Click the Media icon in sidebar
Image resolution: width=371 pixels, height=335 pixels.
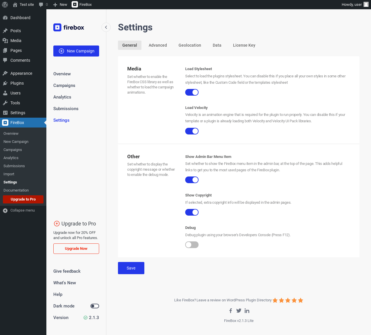5,41
